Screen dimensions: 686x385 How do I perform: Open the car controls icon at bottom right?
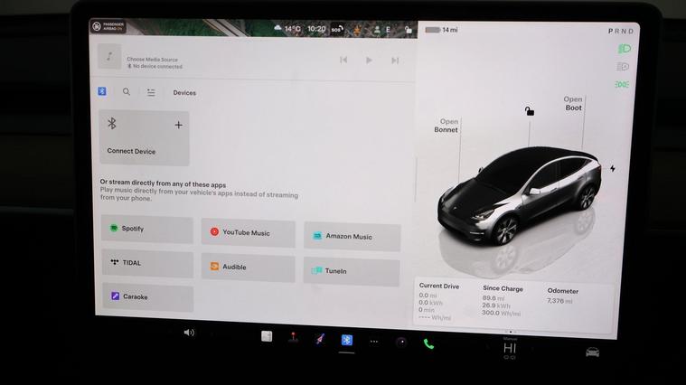592,352
